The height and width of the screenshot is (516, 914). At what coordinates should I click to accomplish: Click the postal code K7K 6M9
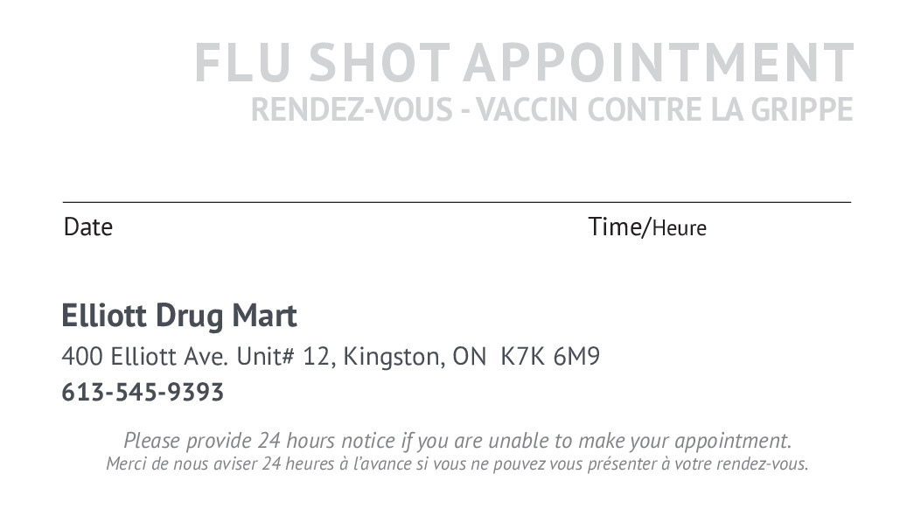[550, 357]
